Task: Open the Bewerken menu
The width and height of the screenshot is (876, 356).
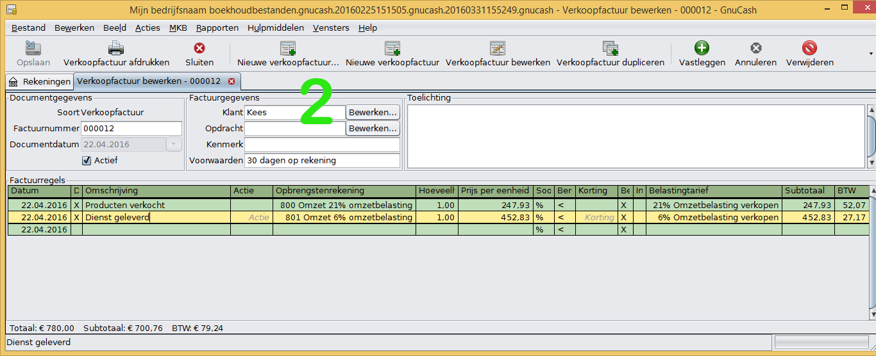Action: coord(74,28)
